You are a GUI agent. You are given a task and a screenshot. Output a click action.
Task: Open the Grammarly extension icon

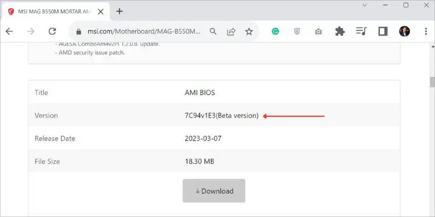pos(275,32)
